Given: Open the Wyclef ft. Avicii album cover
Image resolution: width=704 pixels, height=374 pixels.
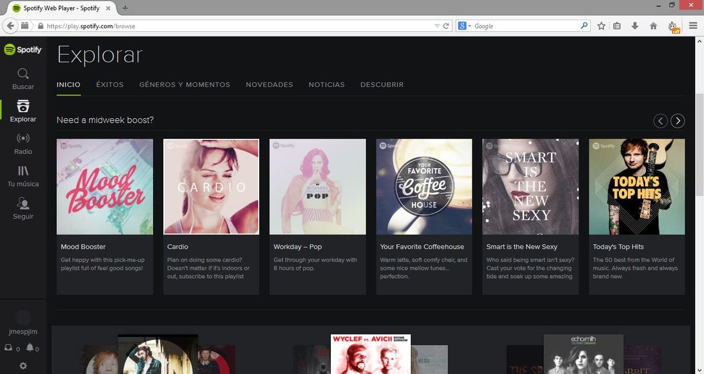Looking at the screenshot, I should pyautogui.click(x=371, y=354).
